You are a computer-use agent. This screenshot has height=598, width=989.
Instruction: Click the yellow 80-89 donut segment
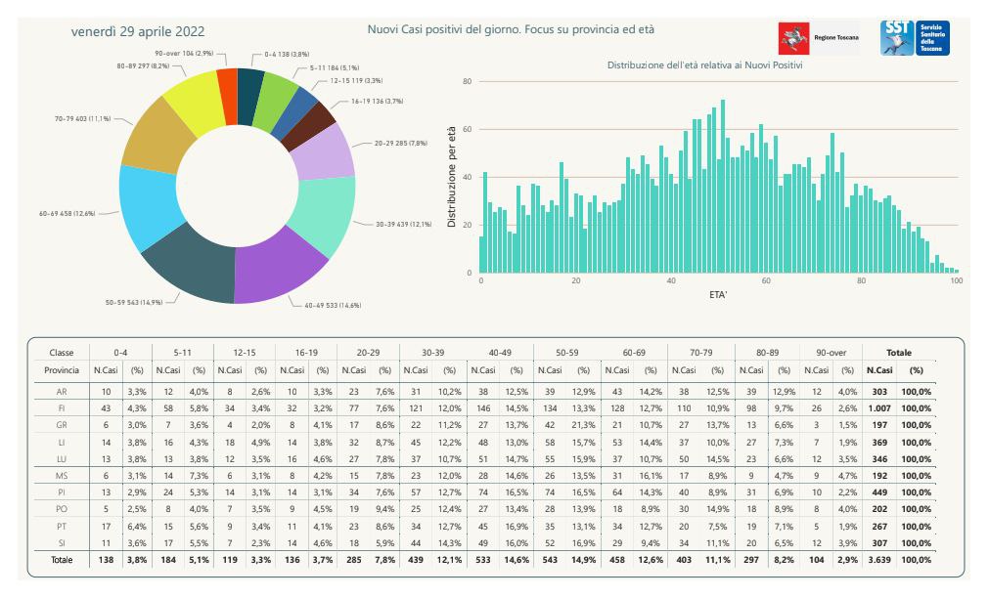195,99
